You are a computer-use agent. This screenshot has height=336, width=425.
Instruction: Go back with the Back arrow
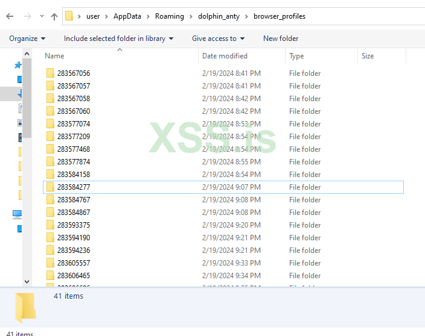coord(10,16)
